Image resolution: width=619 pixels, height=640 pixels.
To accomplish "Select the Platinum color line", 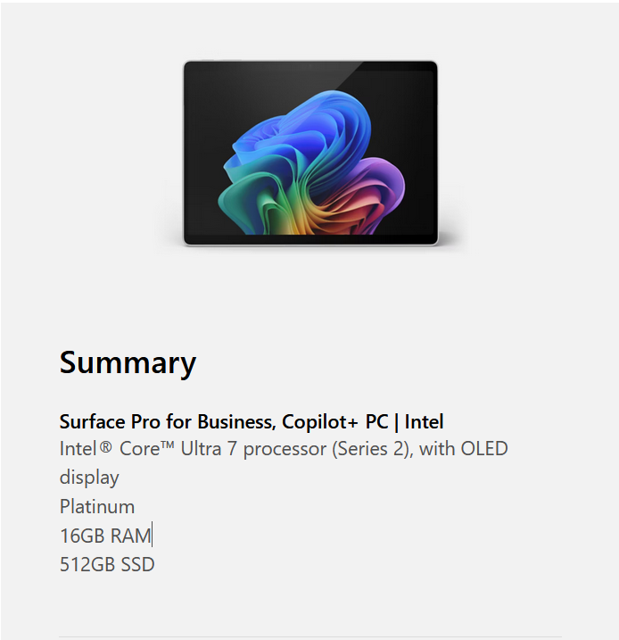I will pyautogui.click(x=97, y=507).
